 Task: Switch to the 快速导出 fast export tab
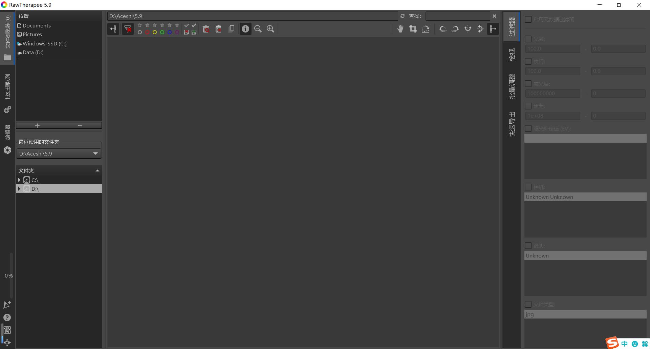[x=512, y=124]
